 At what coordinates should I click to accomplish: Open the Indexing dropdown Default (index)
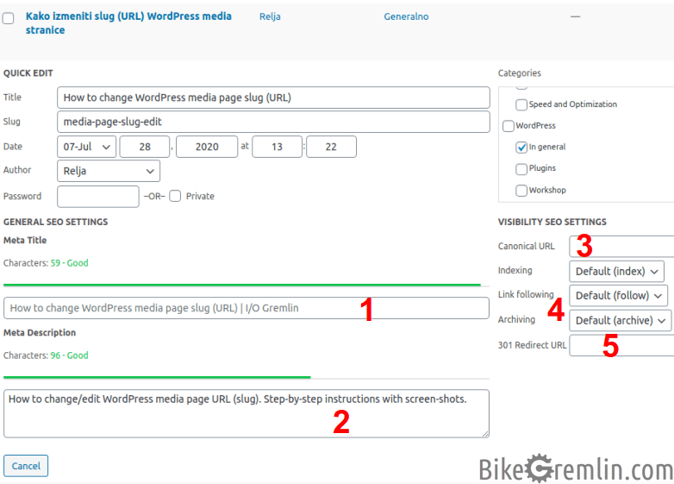(x=616, y=272)
